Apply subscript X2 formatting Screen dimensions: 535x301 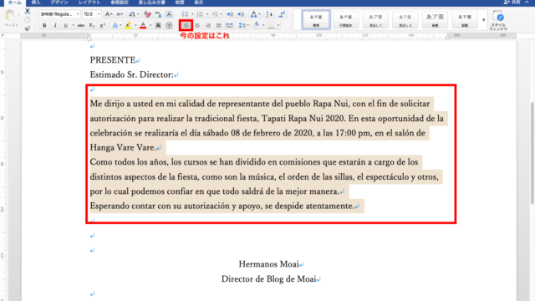tap(91, 25)
